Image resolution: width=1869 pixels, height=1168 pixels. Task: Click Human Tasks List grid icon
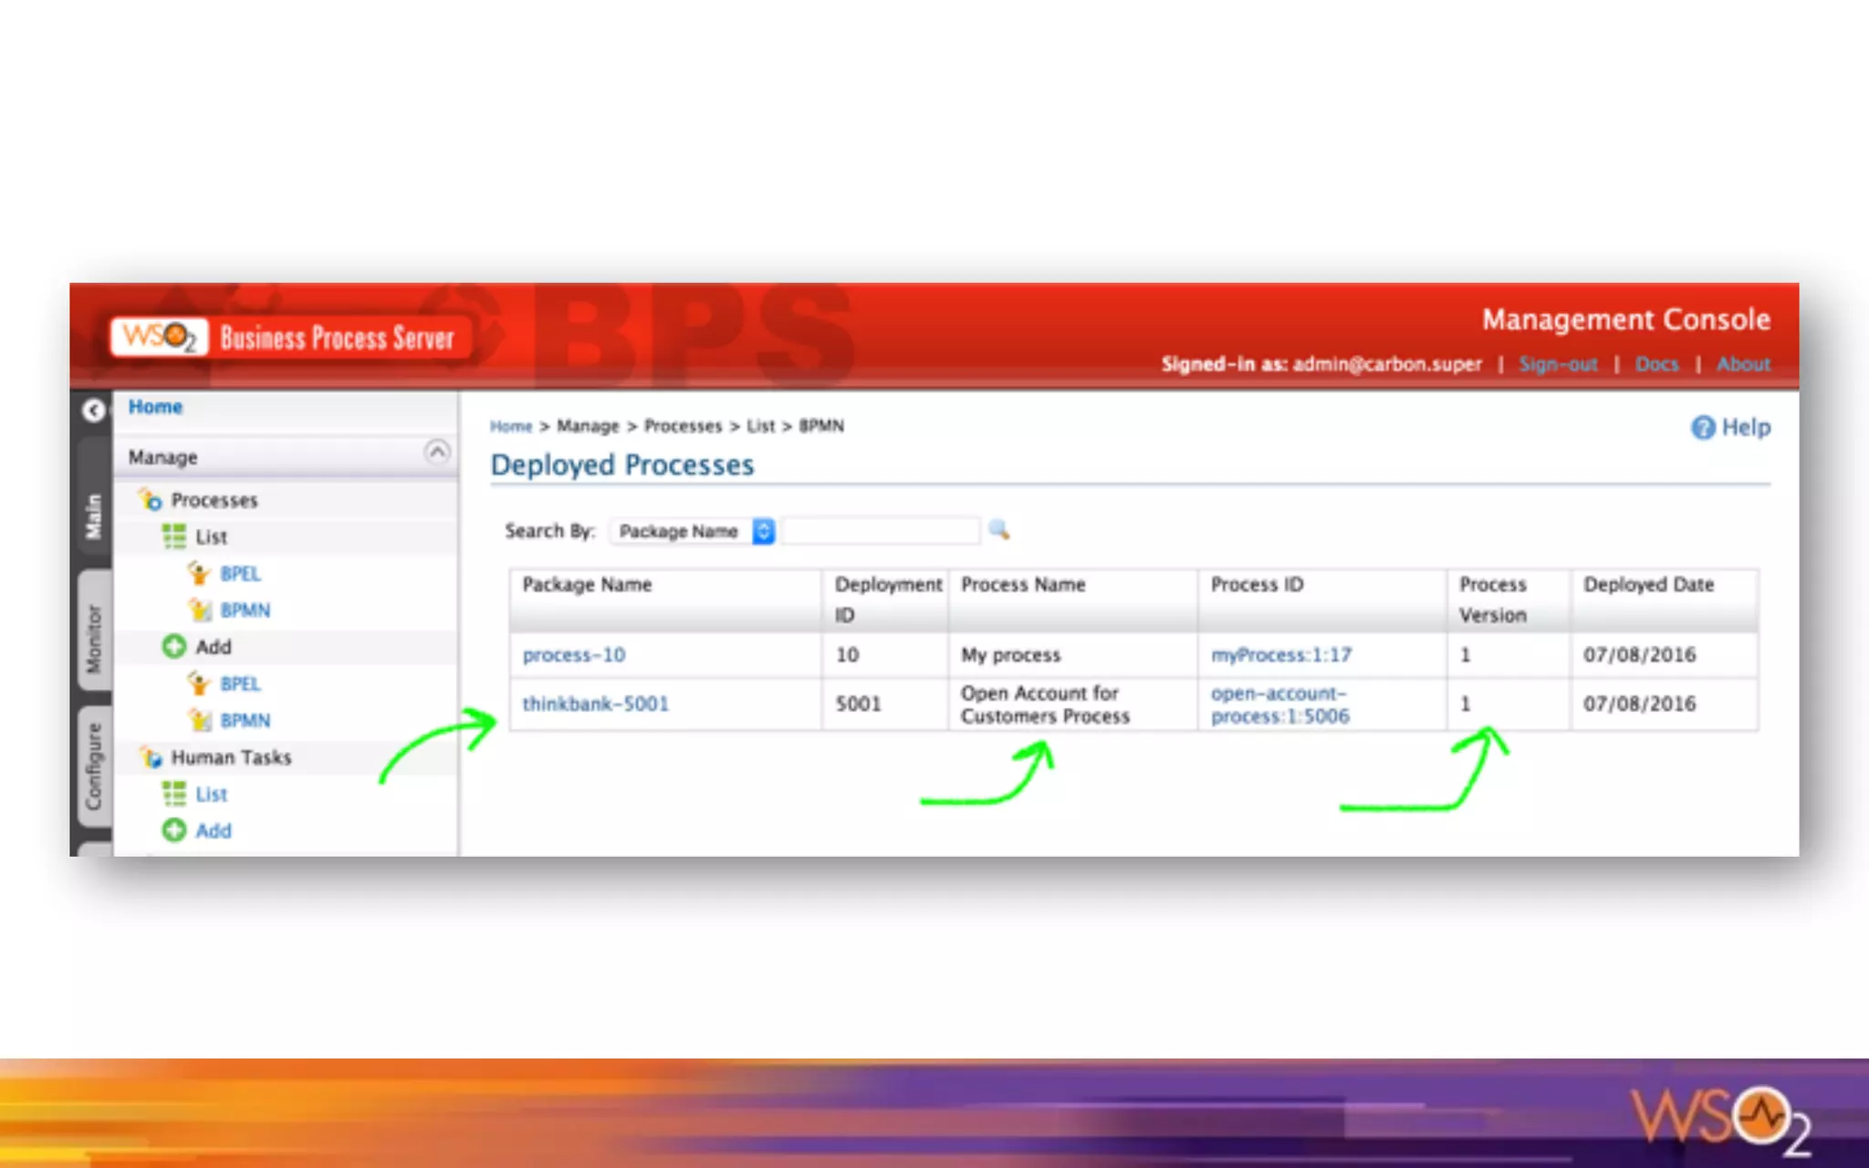(173, 794)
